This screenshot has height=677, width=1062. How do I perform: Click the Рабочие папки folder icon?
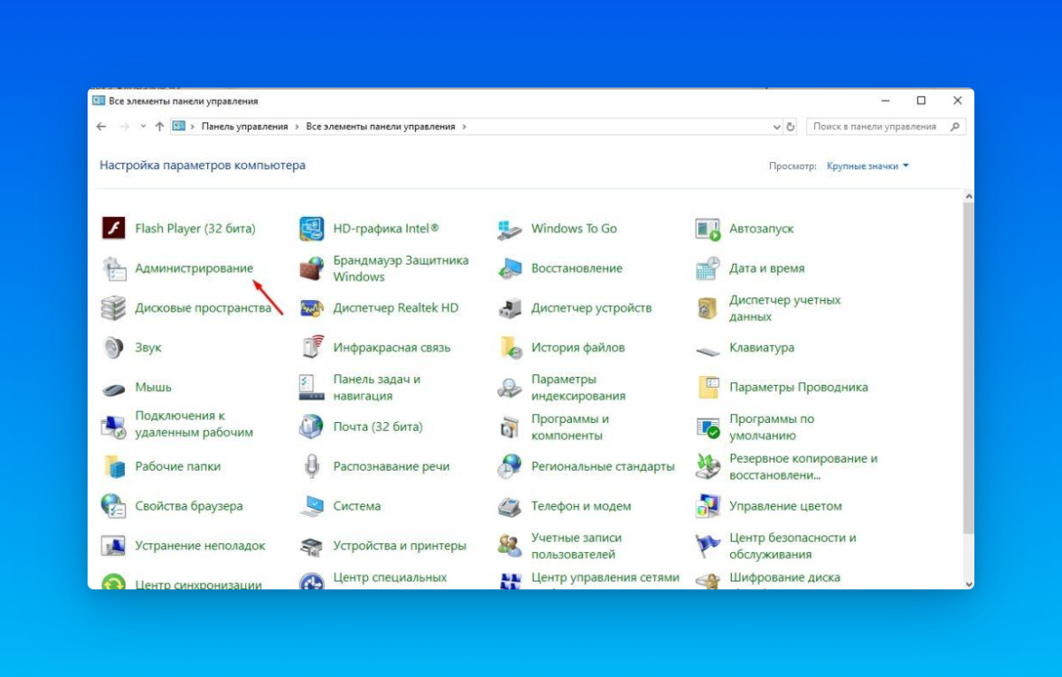coord(113,466)
